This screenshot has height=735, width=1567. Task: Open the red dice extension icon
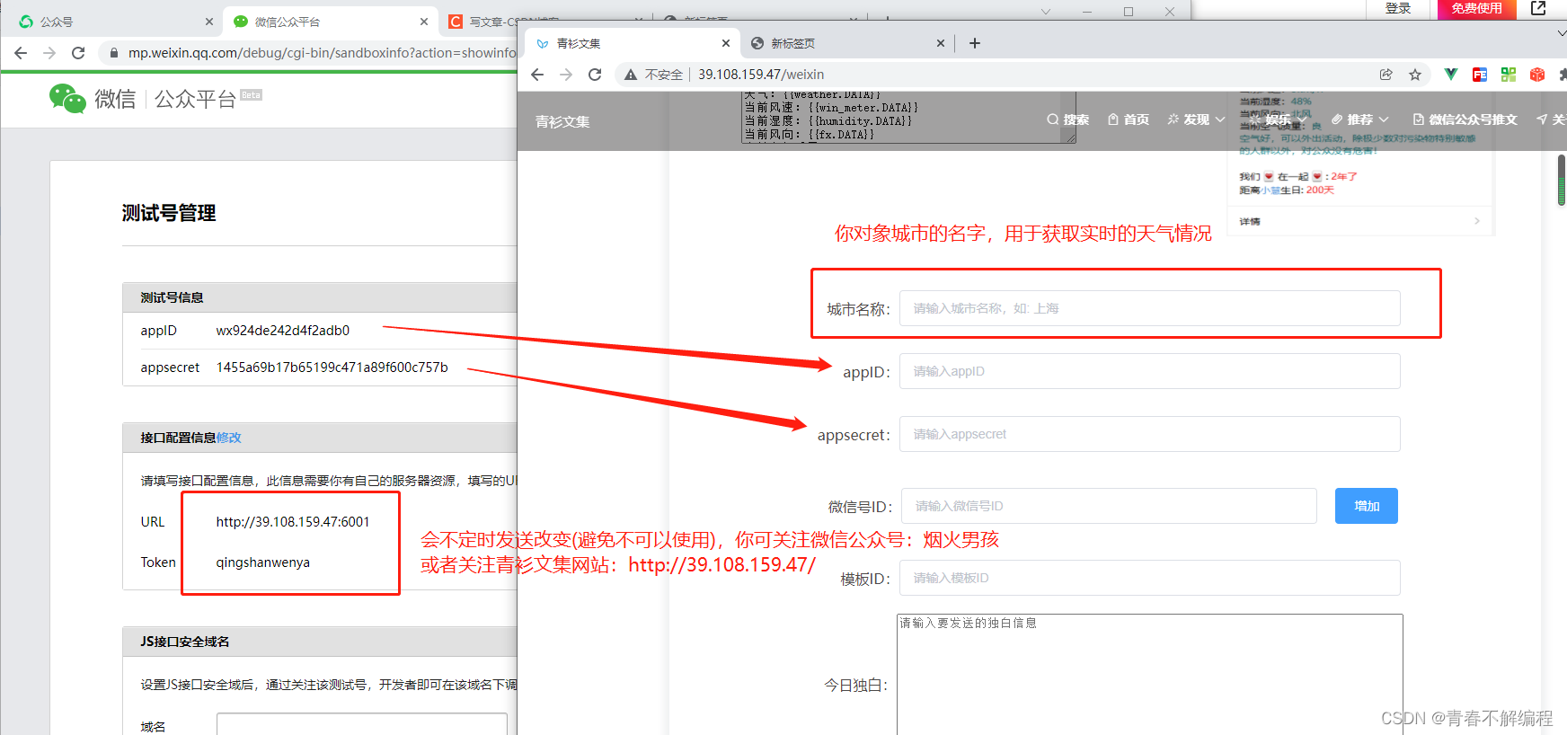pyautogui.click(x=1537, y=75)
